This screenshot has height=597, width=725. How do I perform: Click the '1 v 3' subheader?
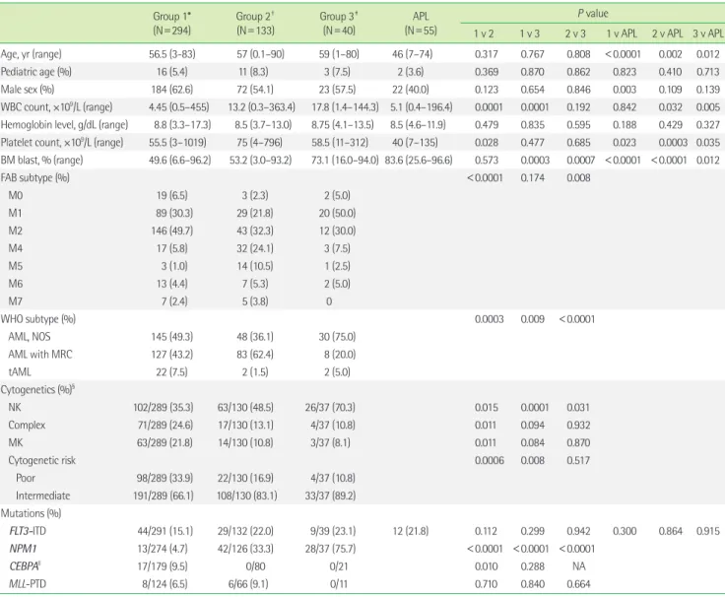tap(530, 33)
